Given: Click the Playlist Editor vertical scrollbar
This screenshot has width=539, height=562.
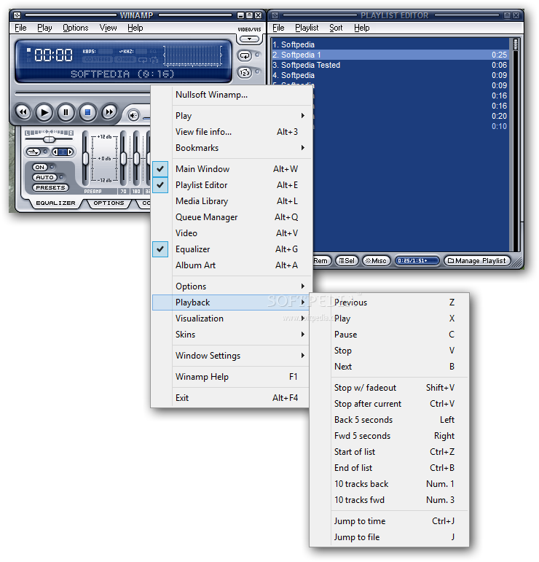Looking at the screenshot, I should 516,144.
